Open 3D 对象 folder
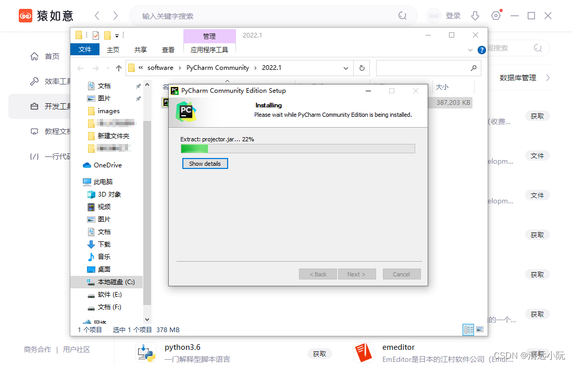Viewport: 573px width, 365px height. 109,194
